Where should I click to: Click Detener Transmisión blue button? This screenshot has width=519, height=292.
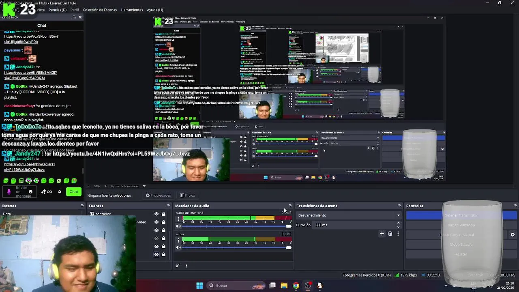click(461, 215)
